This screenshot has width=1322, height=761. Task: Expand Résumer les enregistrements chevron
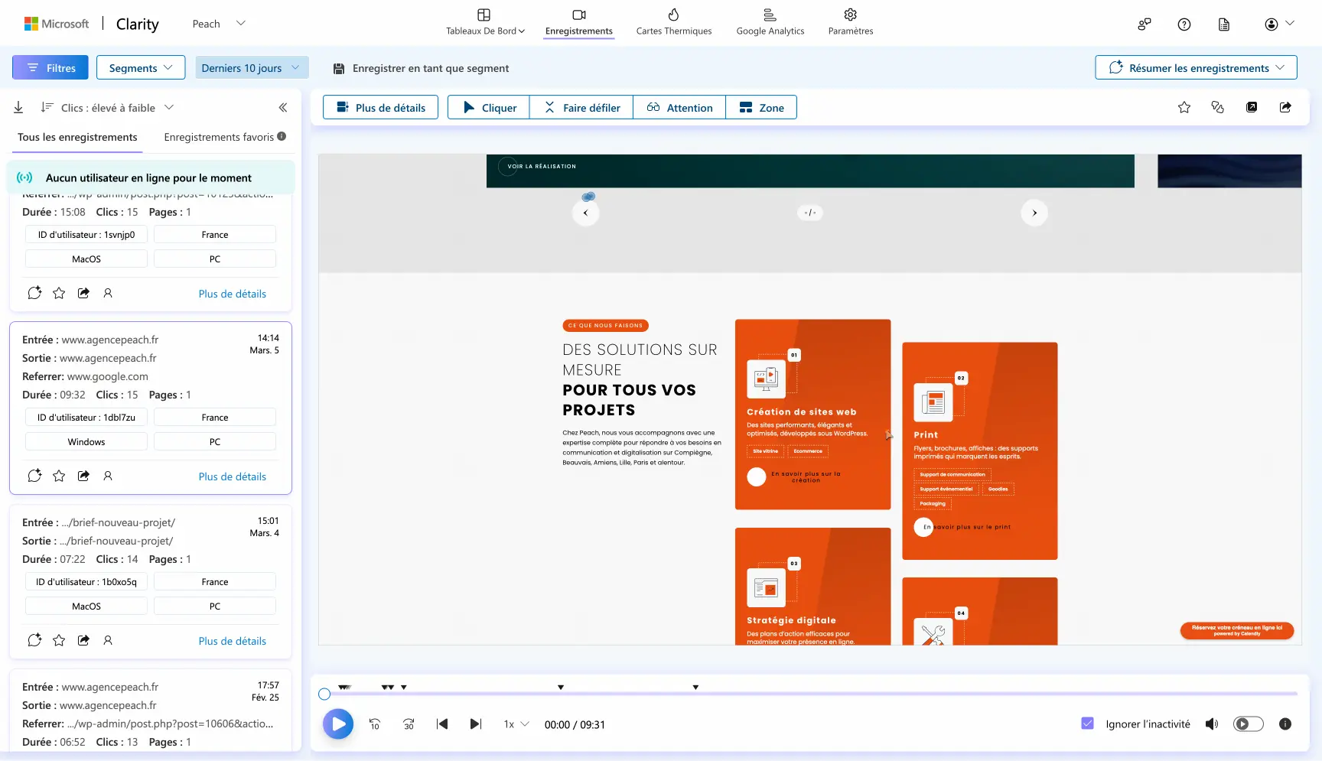1280,68
